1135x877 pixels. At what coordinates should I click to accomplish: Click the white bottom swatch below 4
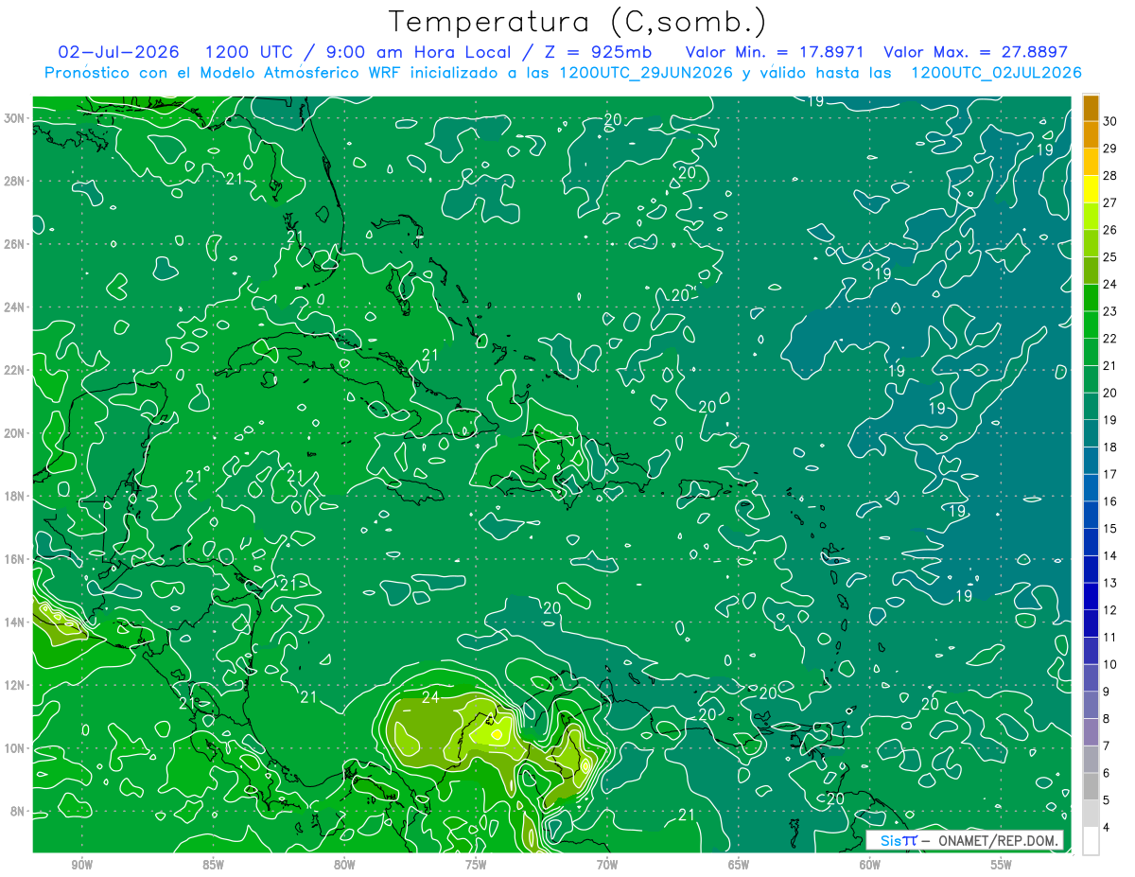click(x=1091, y=841)
